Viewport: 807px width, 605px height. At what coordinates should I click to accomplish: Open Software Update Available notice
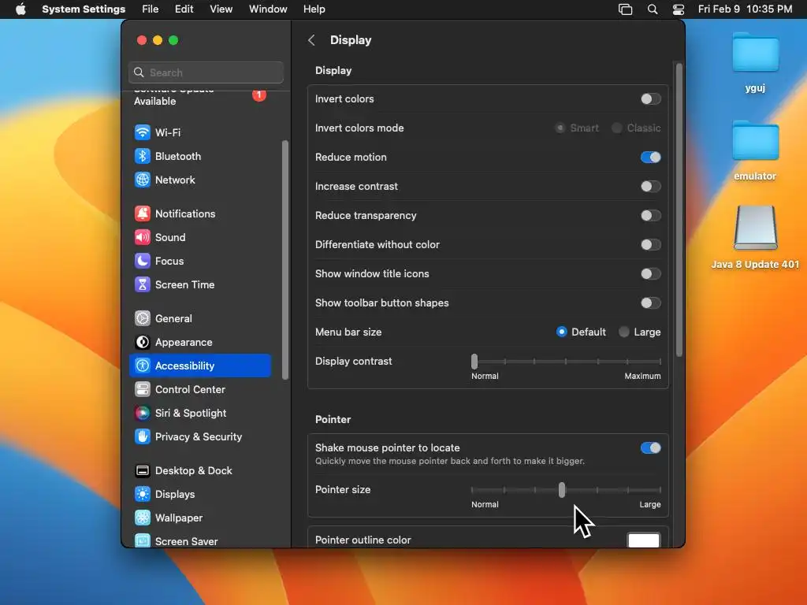199,96
